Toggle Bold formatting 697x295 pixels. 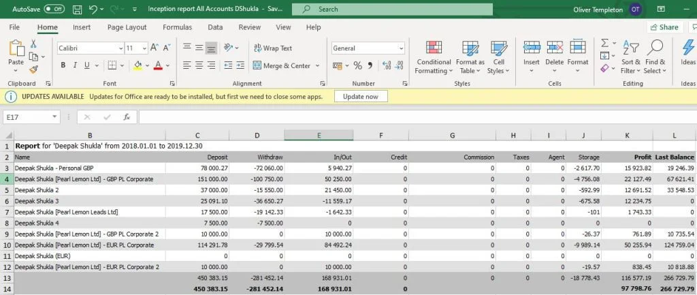tap(63, 65)
